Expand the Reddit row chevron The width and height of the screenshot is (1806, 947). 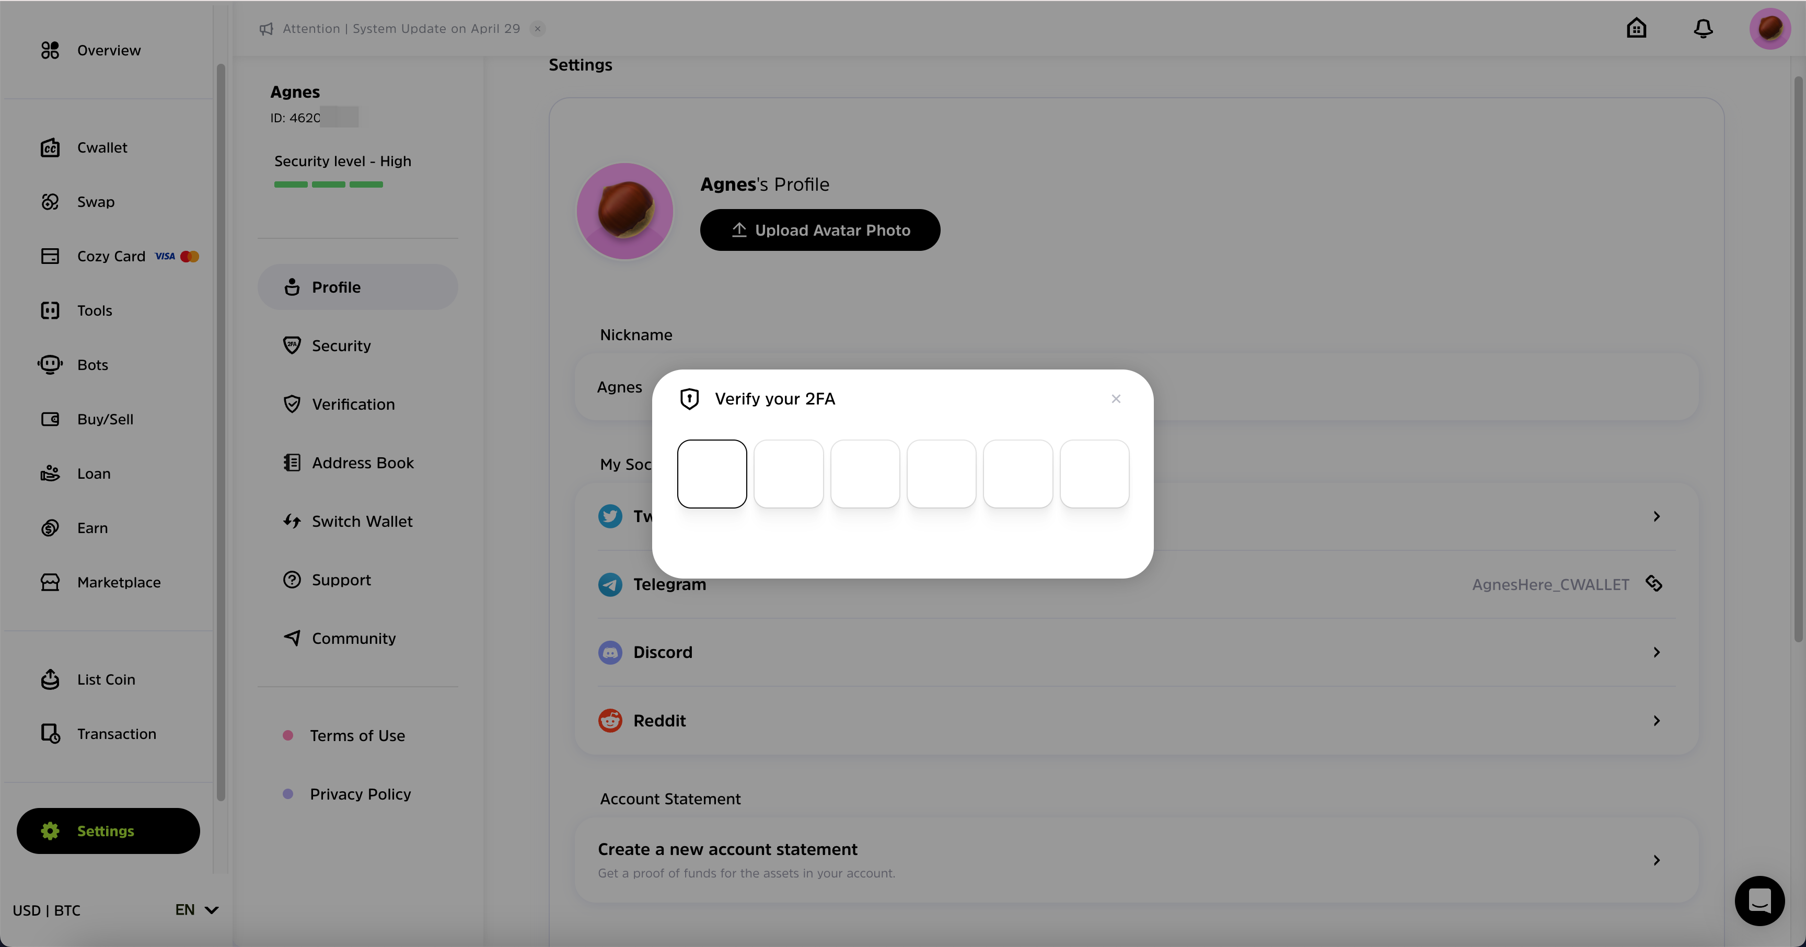[1656, 720]
